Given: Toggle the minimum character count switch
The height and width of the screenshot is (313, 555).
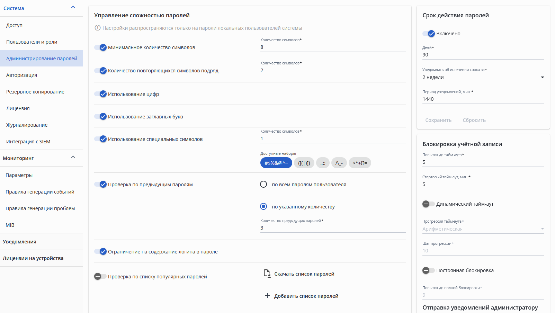Looking at the screenshot, I should (x=100, y=47).
